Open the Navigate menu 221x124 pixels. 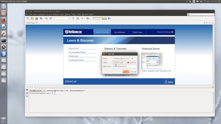click(42, 14)
